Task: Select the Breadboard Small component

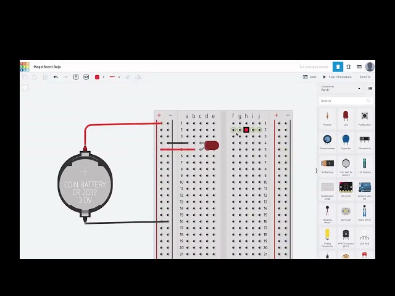Action: (x=327, y=191)
